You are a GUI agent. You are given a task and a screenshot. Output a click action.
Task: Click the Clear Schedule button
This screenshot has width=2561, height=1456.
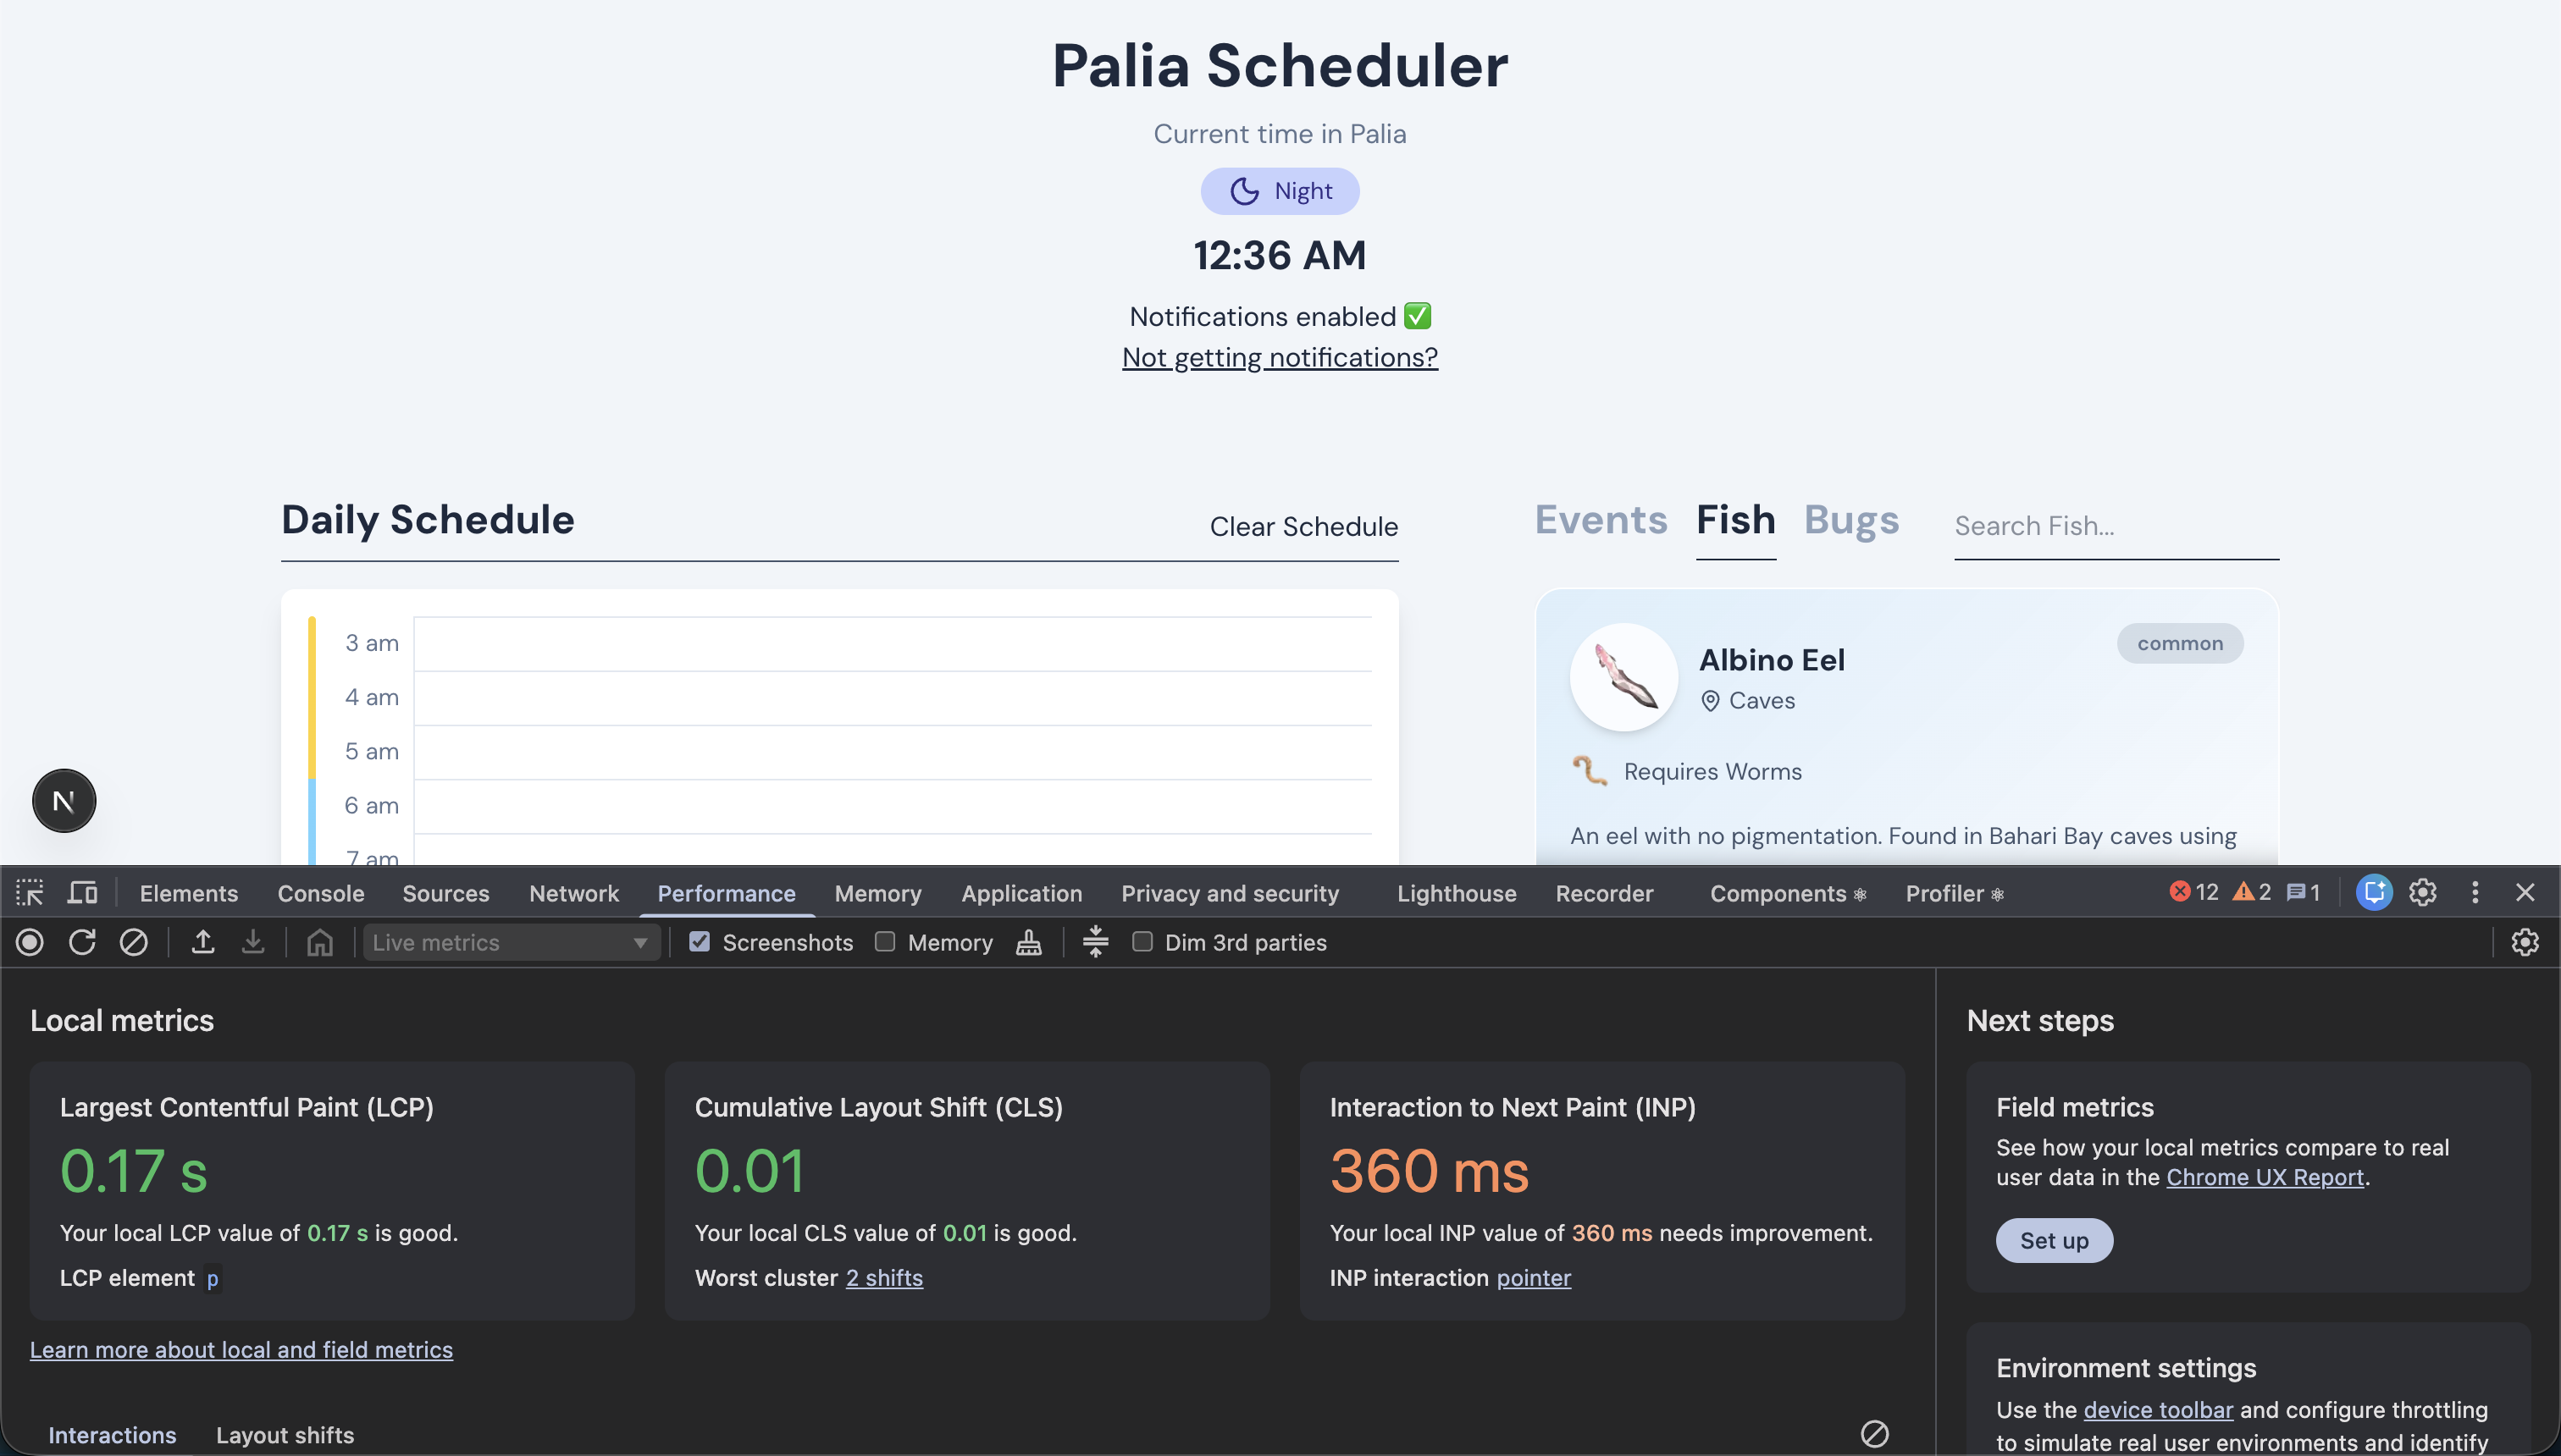[1303, 527]
